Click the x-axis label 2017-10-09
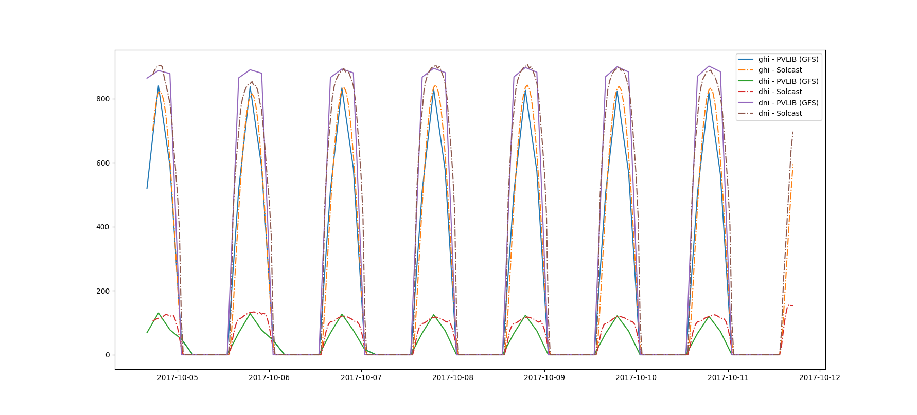Screen dimensions: 917x415 (x=544, y=377)
